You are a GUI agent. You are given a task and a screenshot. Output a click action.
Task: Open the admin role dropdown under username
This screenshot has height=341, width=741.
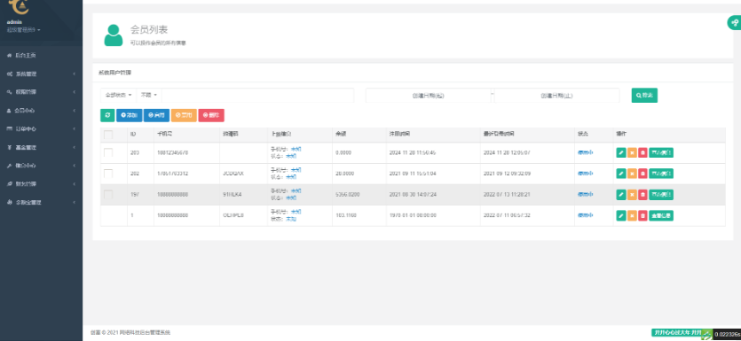click(24, 30)
